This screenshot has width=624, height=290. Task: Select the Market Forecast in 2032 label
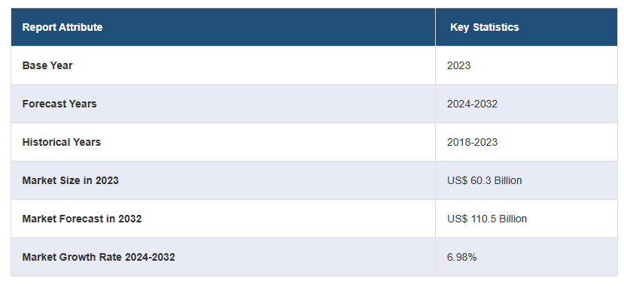pos(82,219)
